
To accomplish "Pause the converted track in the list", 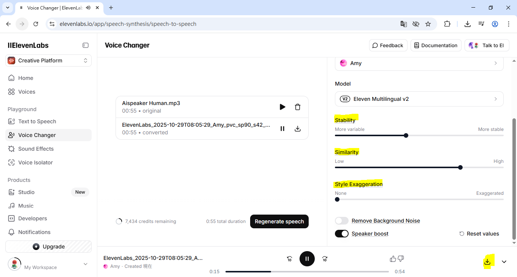I will (282, 129).
